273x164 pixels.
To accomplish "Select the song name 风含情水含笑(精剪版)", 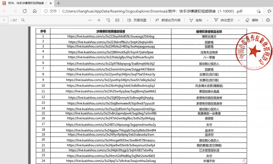I will pos(209,86).
